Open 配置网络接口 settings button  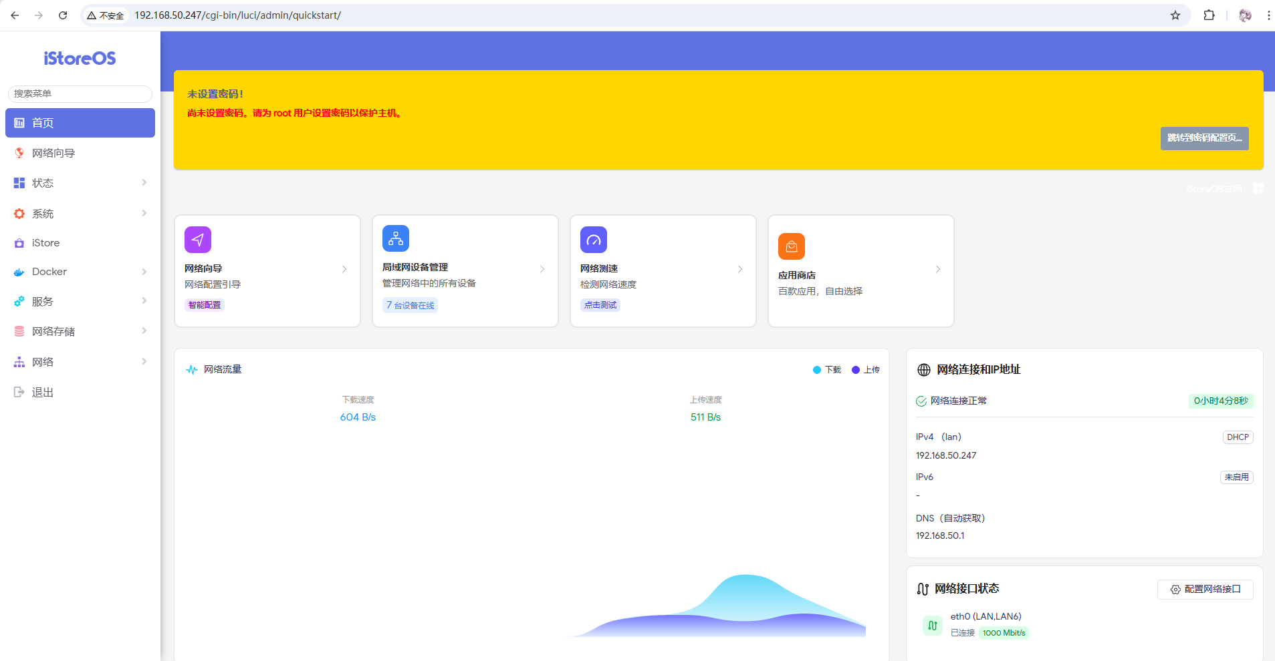coord(1205,589)
